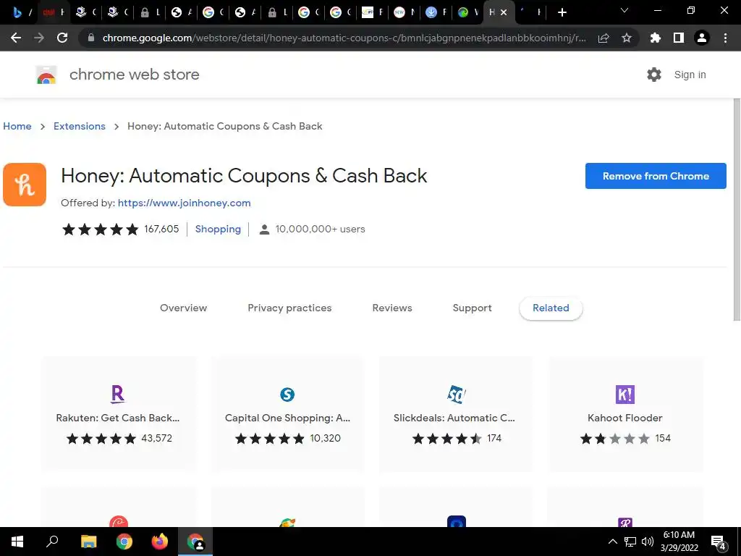Viewport: 741px width, 556px height.
Task: Switch to the MarketWatch MW tab
Action: pyautogui.click(x=404, y=13)
